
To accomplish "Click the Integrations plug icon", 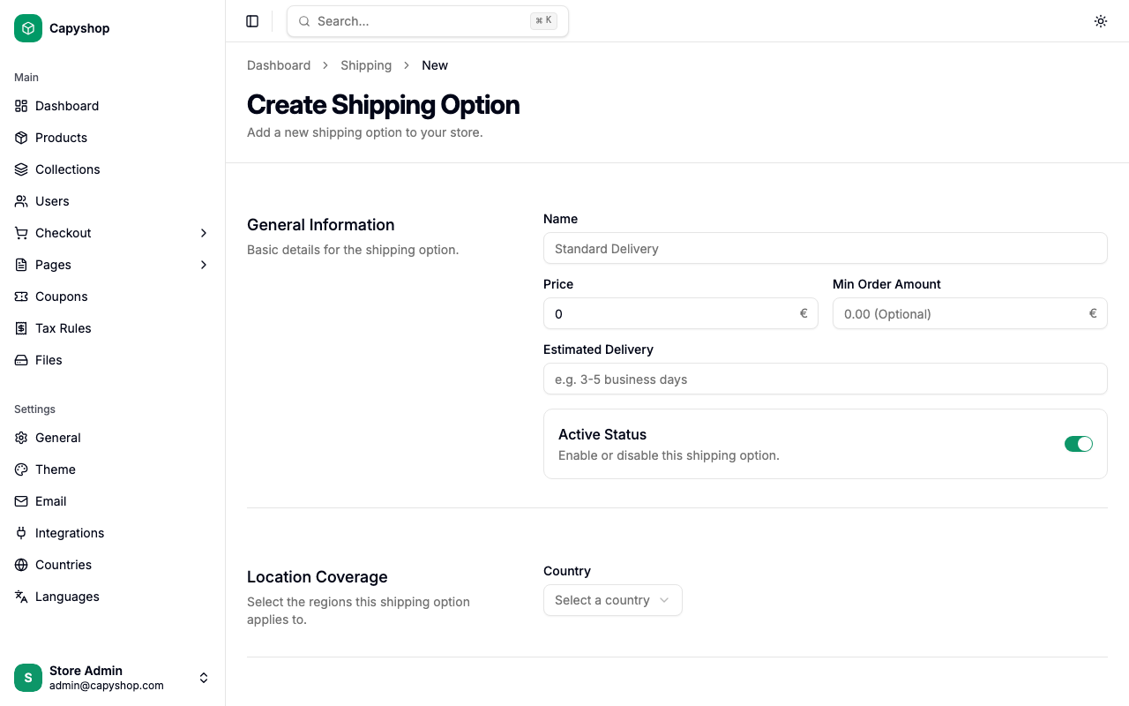I will tap(21, 533).
